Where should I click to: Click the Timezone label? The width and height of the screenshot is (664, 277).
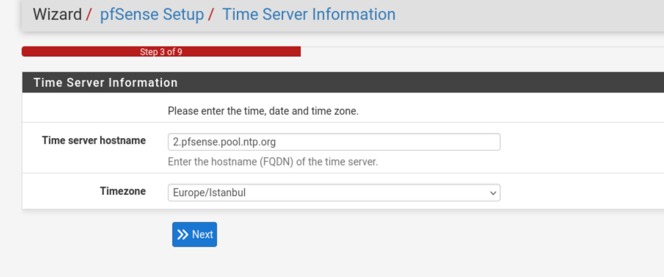(x=123, y=191)
